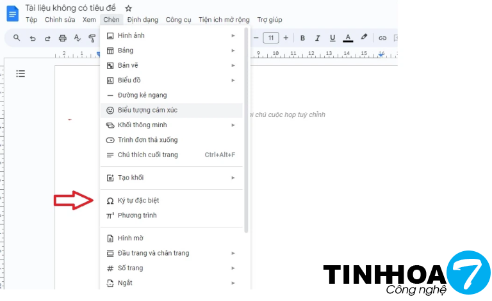The height and width of the screenshot is (301, 492).
Task: Click the spell check icon
Action: tap(78, 38)
